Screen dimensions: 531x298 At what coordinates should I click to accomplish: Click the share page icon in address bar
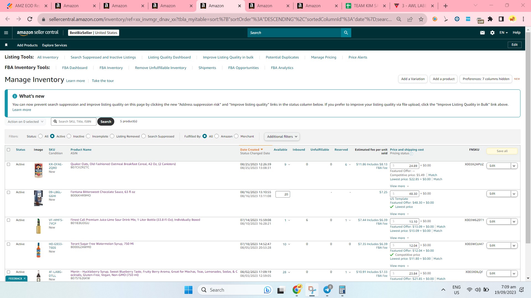410,19
